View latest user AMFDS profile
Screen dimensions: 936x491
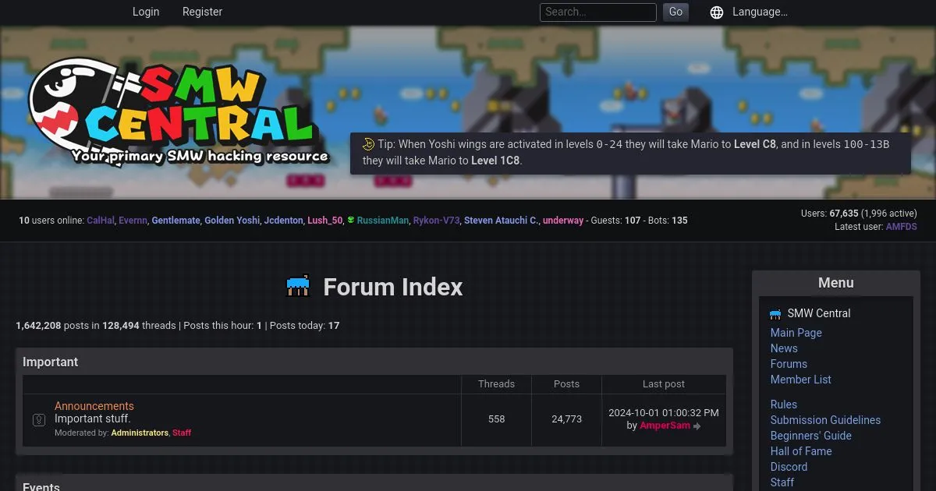pyautogui.click(x=901, y=227)
